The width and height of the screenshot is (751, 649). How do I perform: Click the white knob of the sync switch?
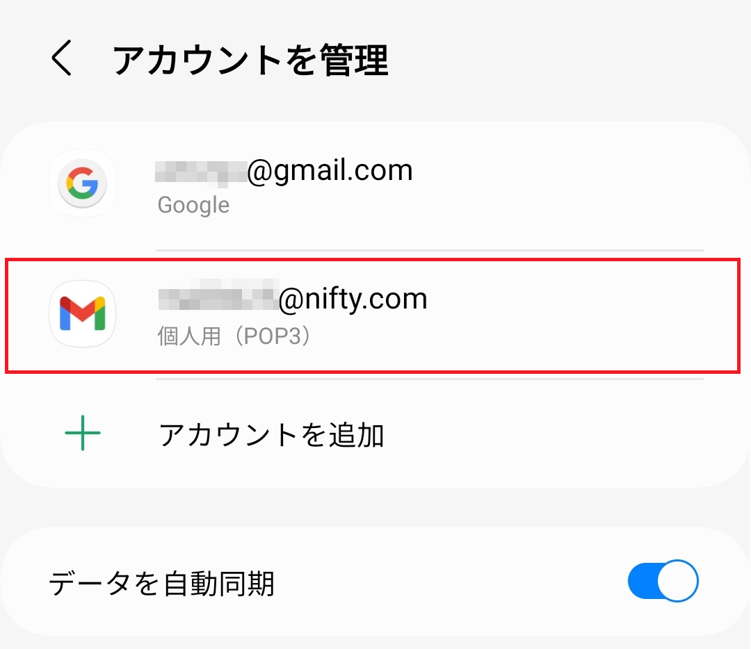[x=677, y=582]
